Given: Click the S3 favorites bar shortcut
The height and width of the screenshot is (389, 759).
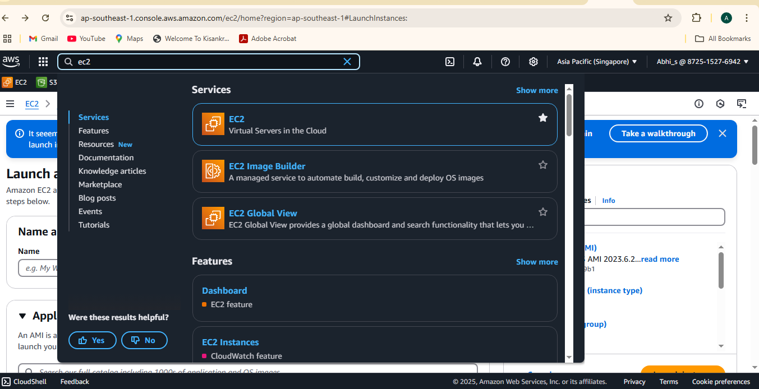Looking at the screenshot, I should tap(47, 82).
